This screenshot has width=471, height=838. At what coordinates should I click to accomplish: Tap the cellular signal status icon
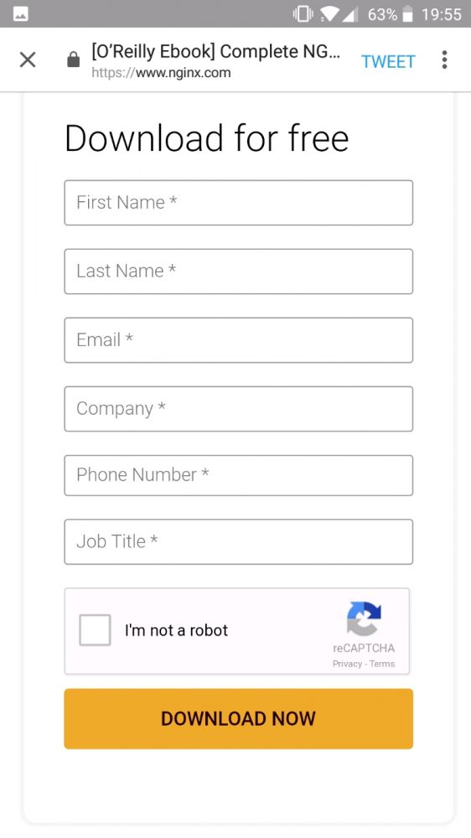[349, 15]
